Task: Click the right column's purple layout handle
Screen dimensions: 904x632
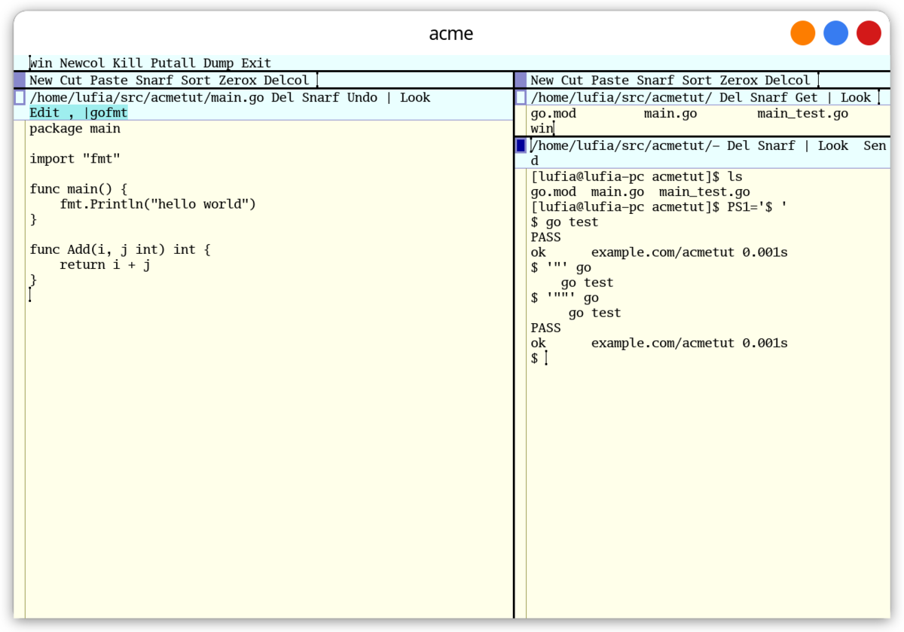Action: 521,80
